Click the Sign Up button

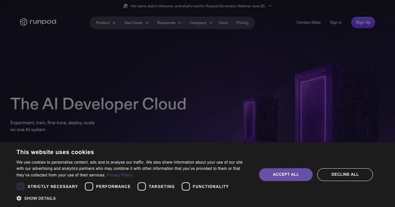pos(363,22)
